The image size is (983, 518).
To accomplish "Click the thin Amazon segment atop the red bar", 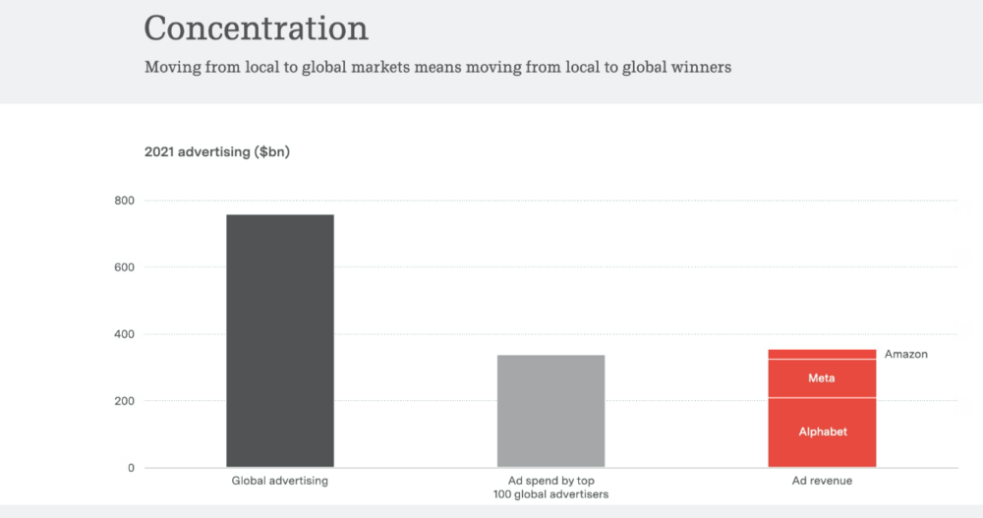I will coord(822,354).
